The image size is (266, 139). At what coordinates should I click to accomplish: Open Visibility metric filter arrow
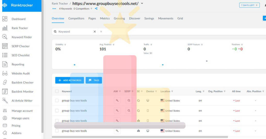coord(65,45)
